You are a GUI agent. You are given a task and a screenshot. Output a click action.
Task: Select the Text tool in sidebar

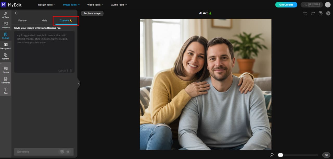pyautogui.click(x=5, y=91)
